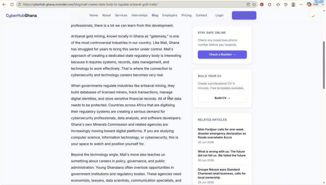The width and height of the screenshot is (326, 185).
Task: Open the site info lock icon
Action: [20, 4]
